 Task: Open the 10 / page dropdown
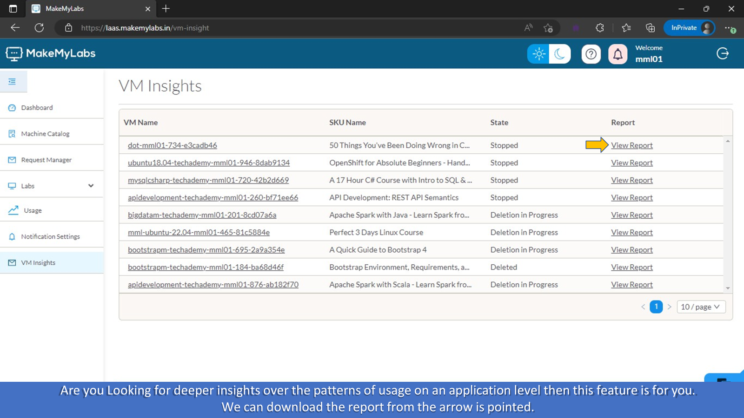pyautogui.click(x=700, y=307)
